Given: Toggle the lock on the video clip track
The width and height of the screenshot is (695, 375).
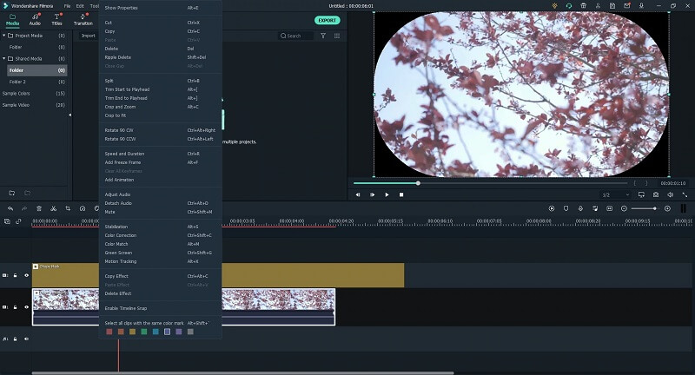Looking at the screenshot, I should tap(15, 307).
